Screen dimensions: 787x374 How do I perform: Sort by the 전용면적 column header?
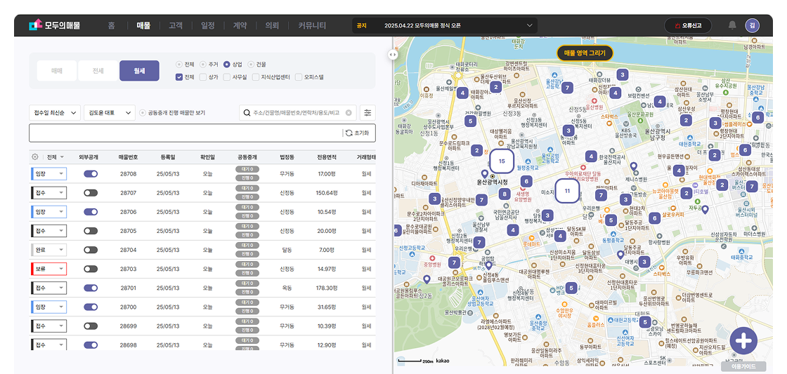[x=327, y=157]
